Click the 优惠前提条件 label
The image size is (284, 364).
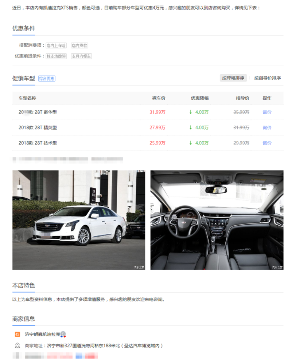(30, 56)
